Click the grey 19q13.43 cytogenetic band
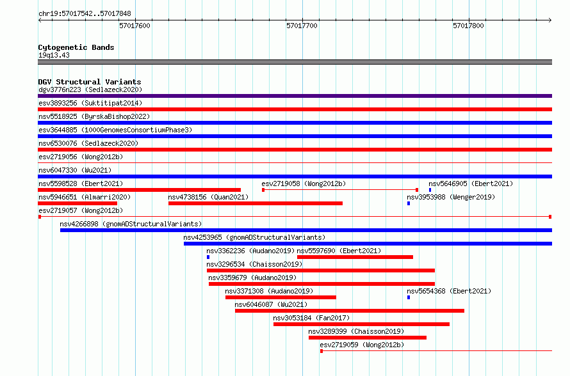 click(x=295, y=62)
